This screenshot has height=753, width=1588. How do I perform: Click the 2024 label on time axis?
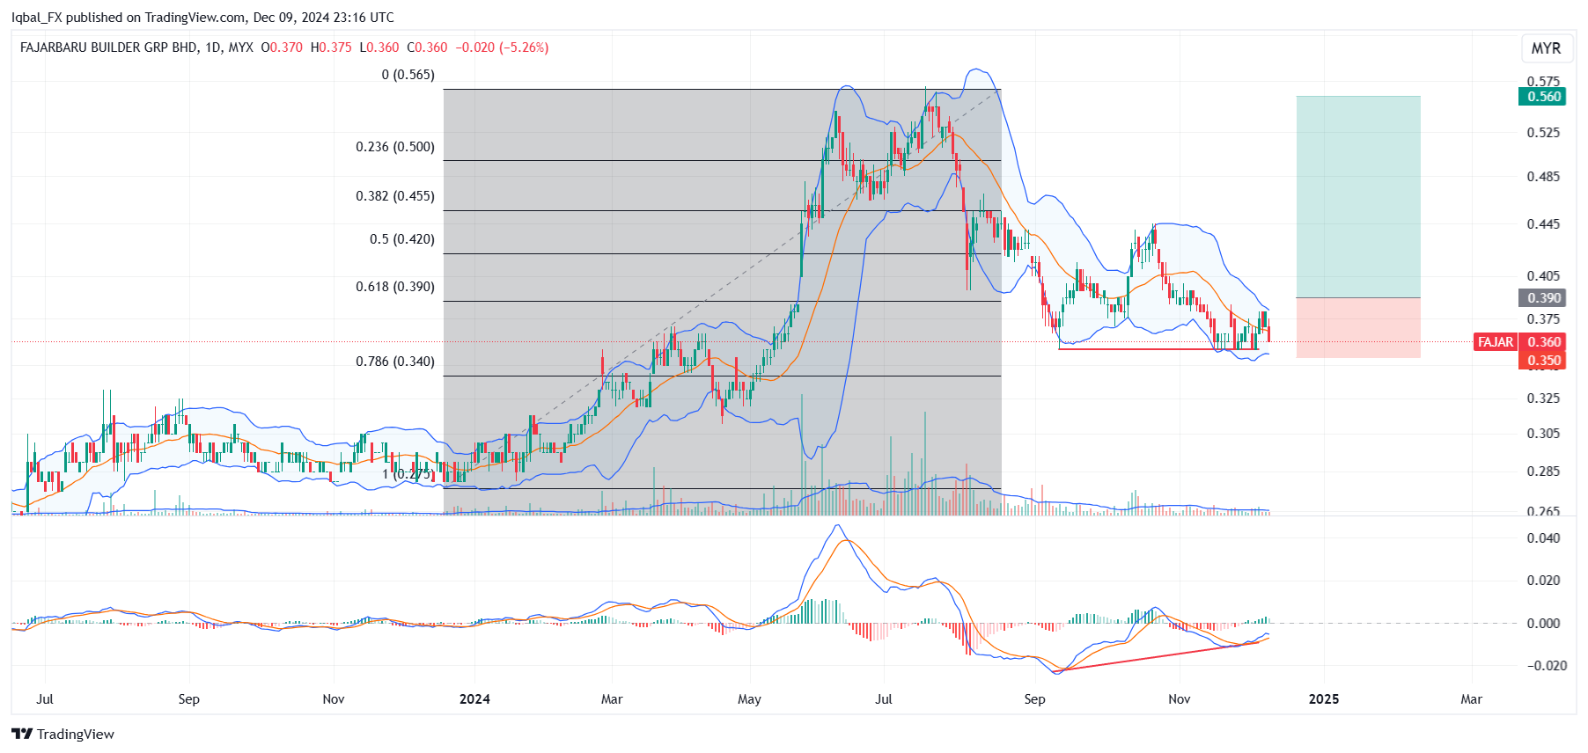474,699
